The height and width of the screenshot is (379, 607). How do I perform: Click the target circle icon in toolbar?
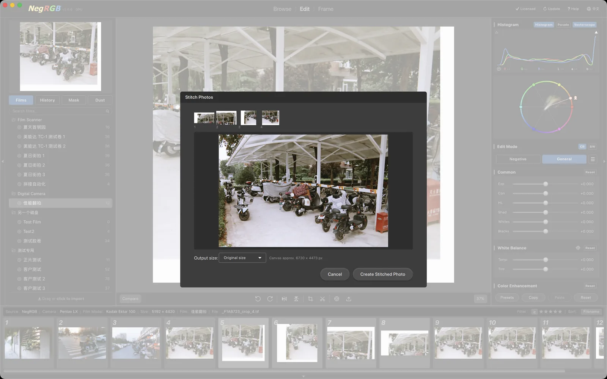point(337,299)
